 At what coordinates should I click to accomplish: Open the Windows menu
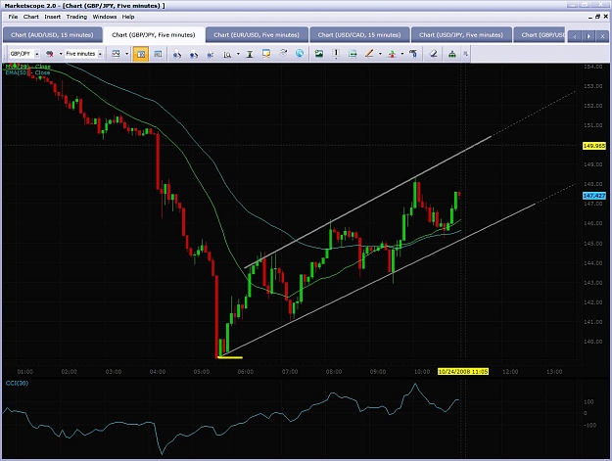point(105,17)
